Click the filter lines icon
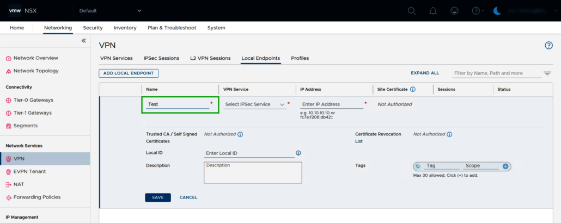Screen dimensions: 561x223 pyautogui.click(x=547, y=73)
